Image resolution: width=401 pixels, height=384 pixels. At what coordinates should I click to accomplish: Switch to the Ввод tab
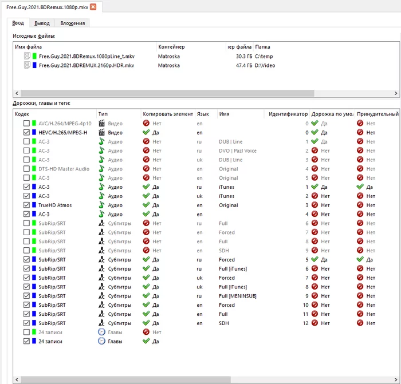coord(18,23)
